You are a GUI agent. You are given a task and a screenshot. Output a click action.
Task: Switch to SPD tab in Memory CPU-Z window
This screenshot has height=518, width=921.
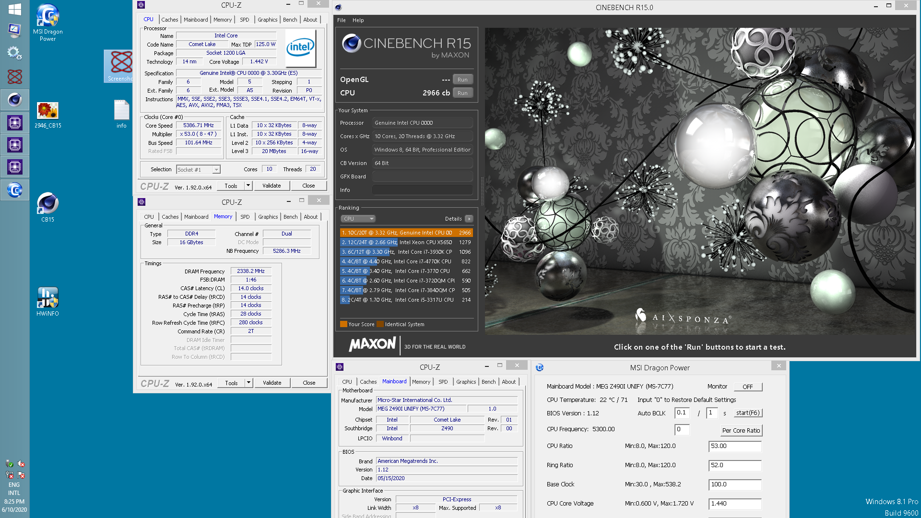[x=245, y=217]
